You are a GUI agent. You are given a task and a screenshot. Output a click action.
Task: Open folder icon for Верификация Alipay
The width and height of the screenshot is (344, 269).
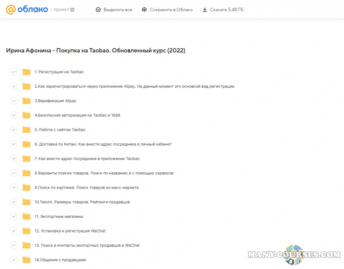(x=27, y=101)
